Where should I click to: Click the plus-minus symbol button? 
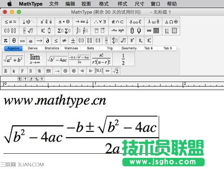tap(73, 40)
